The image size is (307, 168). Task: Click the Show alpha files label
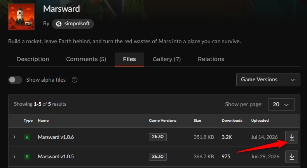tap(46, 80)
